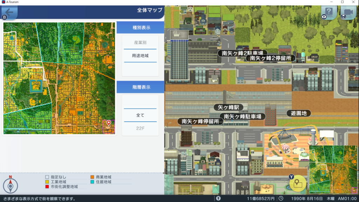This screenshot has height=202, width=359.
Task: Click the red location pin on overview map
Action: coord(109,123)
